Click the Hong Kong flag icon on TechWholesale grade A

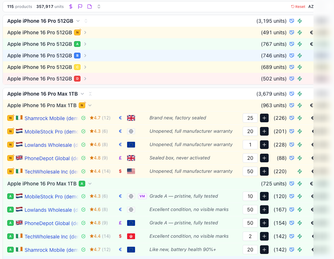131,236
